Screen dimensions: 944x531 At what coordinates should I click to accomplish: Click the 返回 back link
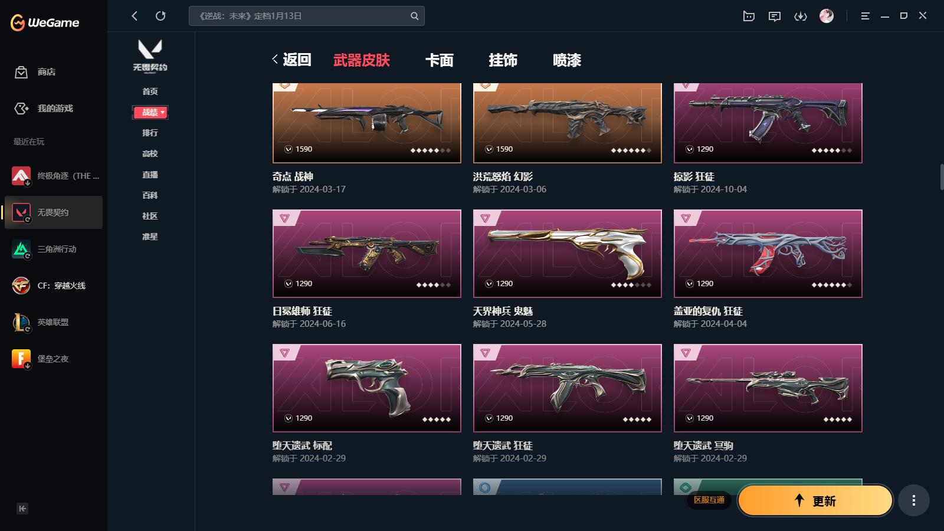point(291,60)
